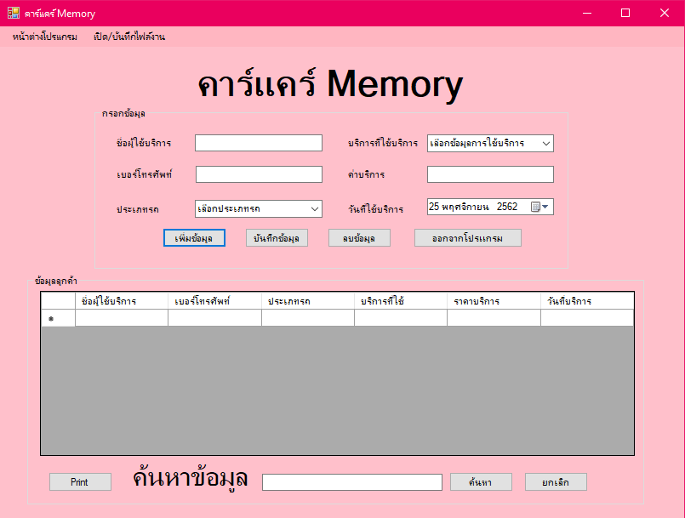Click the เบอร์โทรศัพท์ input field
Screen dimensions: 685x518
259,174
